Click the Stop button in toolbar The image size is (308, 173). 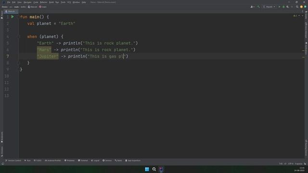(292, 7)
